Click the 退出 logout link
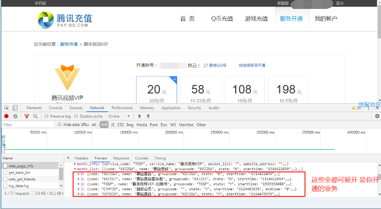The width and height of the screenshot is (381, 209). 340,3
